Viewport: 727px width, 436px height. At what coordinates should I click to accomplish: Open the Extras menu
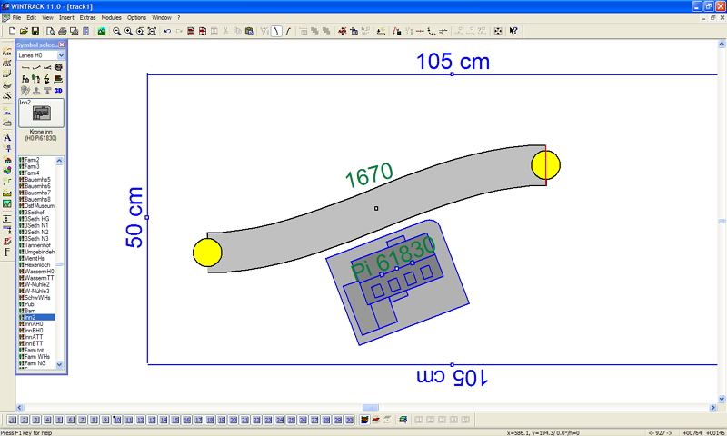click(87, 17)
